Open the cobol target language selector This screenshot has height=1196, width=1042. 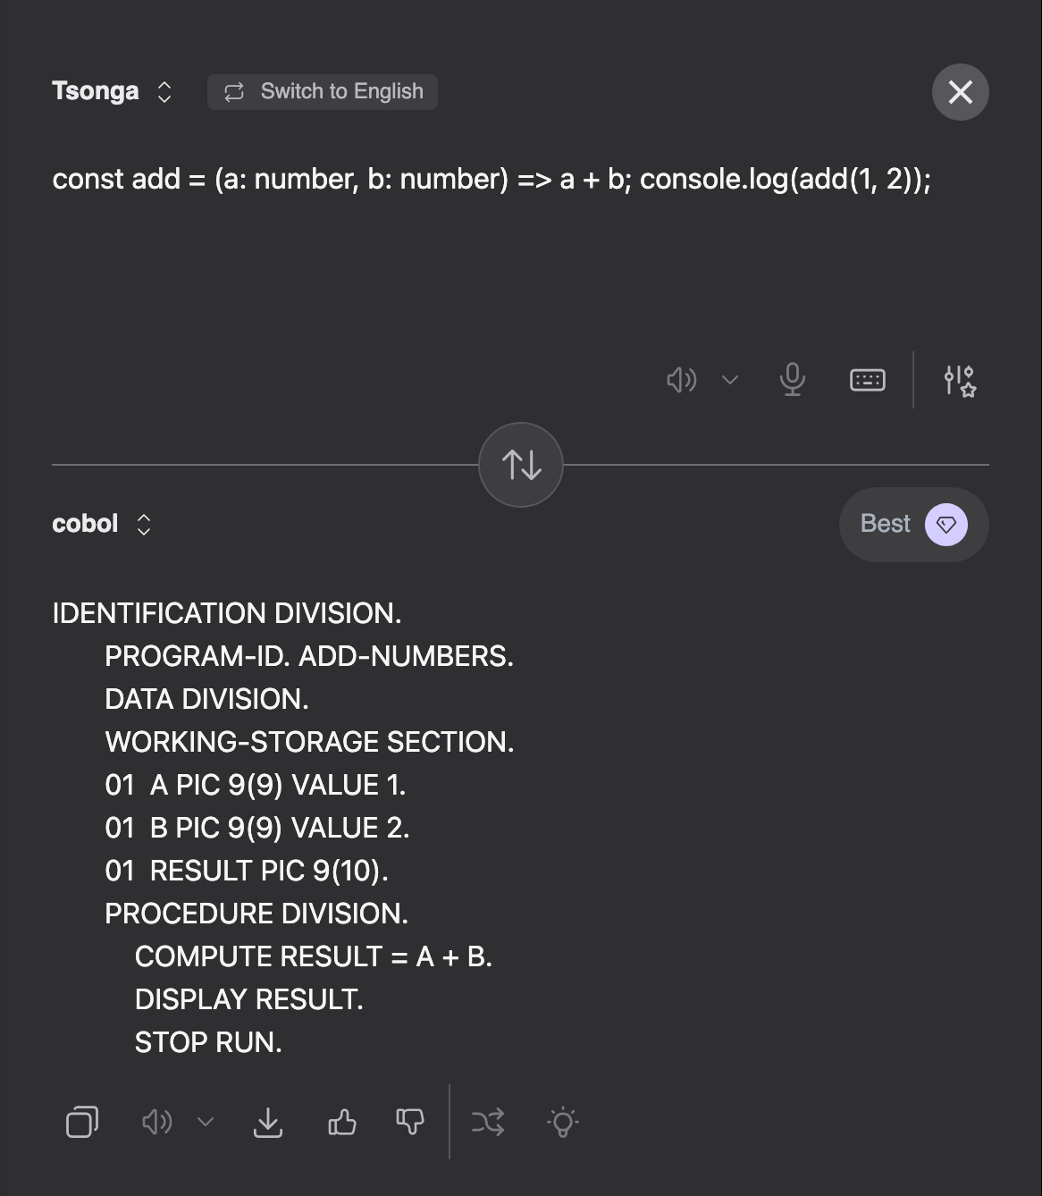tap(101, 524)
